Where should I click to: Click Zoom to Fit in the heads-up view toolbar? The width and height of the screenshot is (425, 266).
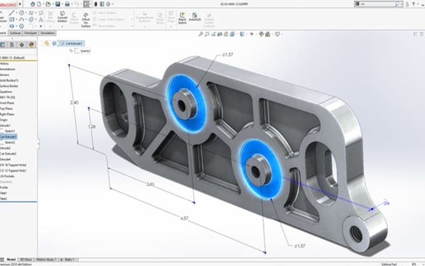click(x=201, y=34)
